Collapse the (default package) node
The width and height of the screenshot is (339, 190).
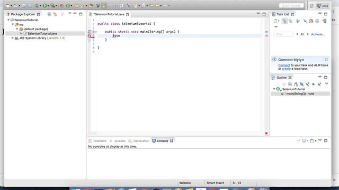[17, 29]
